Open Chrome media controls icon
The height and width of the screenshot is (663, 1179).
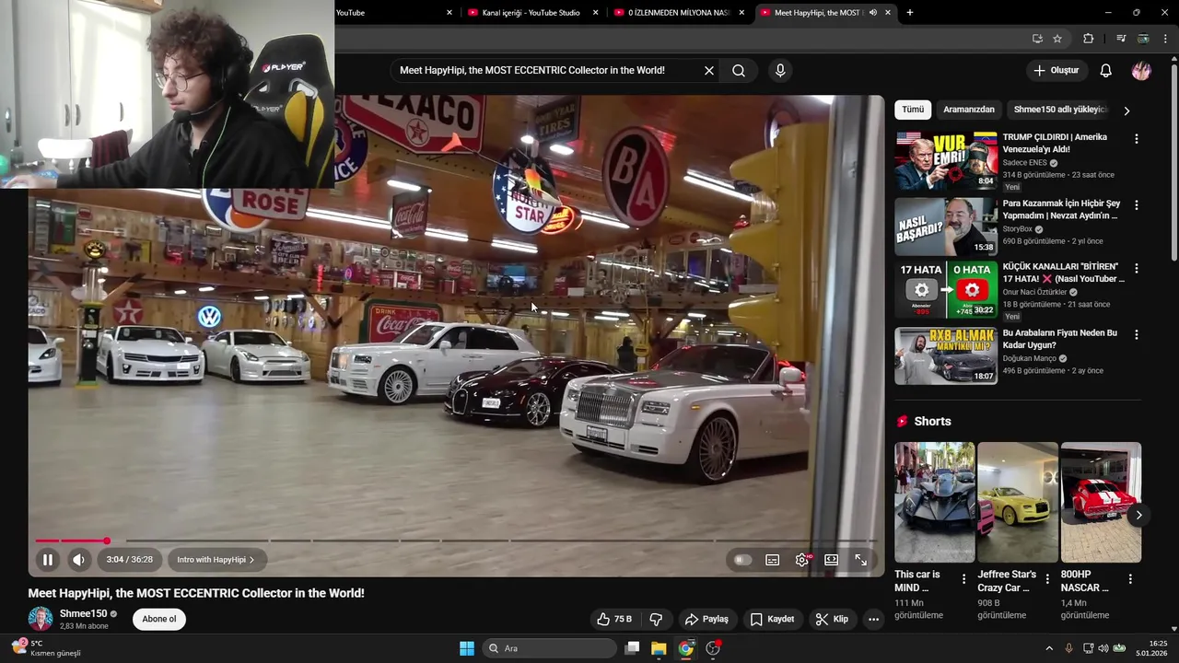point(1121,39)
